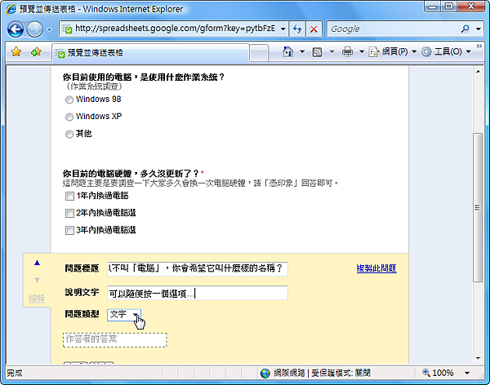Screen dimensions: 490x385
Task: Expand the feeds dropdown arrow
Action: coord(332,51)
